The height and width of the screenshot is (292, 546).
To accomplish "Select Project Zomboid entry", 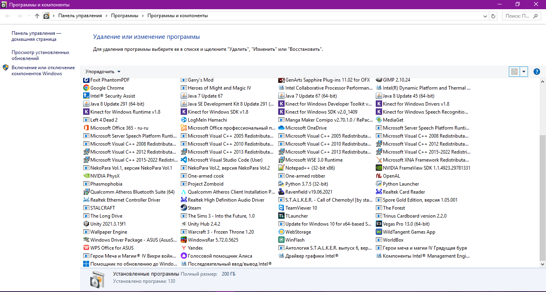I will coord(202,184).
